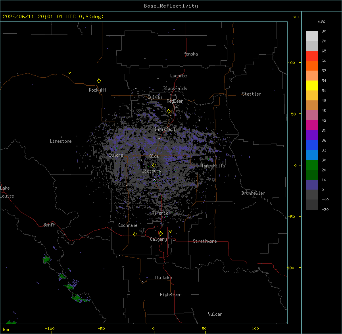Click the Ponoka city label
The height and width of the screenshot is (334, 342).
(190, 54)
